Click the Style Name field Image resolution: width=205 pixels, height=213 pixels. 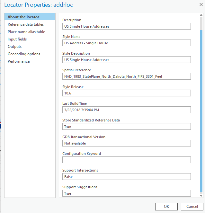coord(126,43)
